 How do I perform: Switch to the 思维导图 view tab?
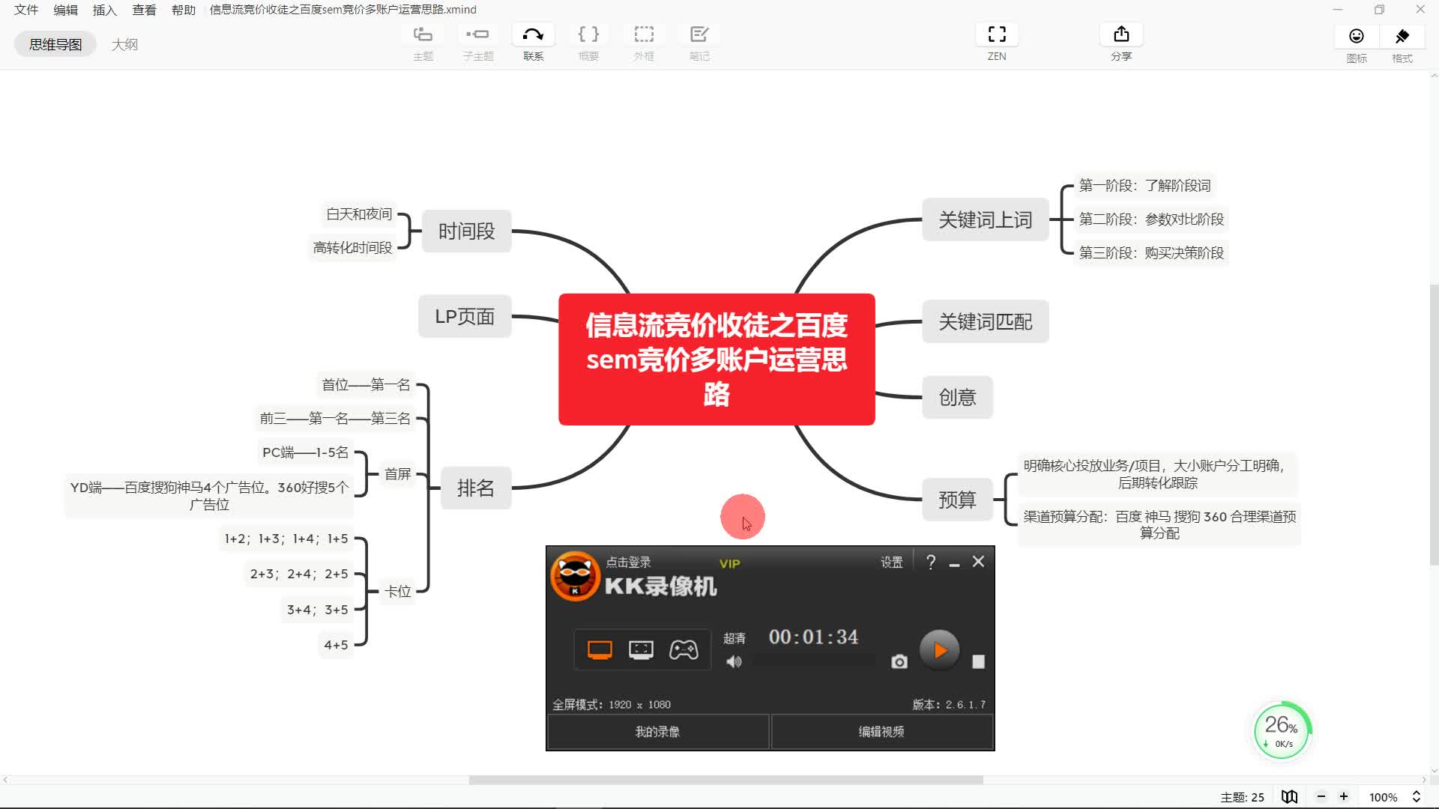pyautogui.click(x=55, y=45)
